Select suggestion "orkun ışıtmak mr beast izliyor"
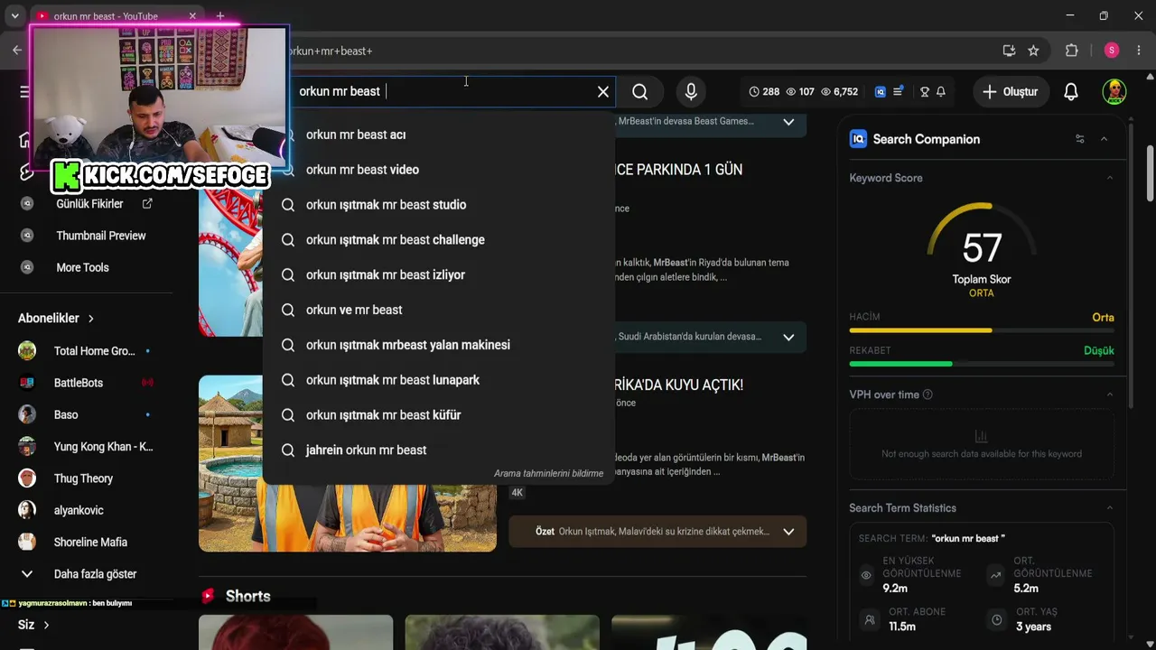This screenshot has height=650, width=1156. pos(439,275)
